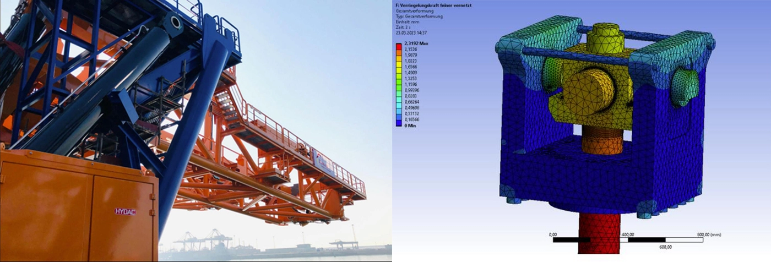Image resolution: width=771 pixels, height=262 pixels.
Task: Click the 'Typ: Gesamtverformung' text line
Action: [x=419, y=17]
